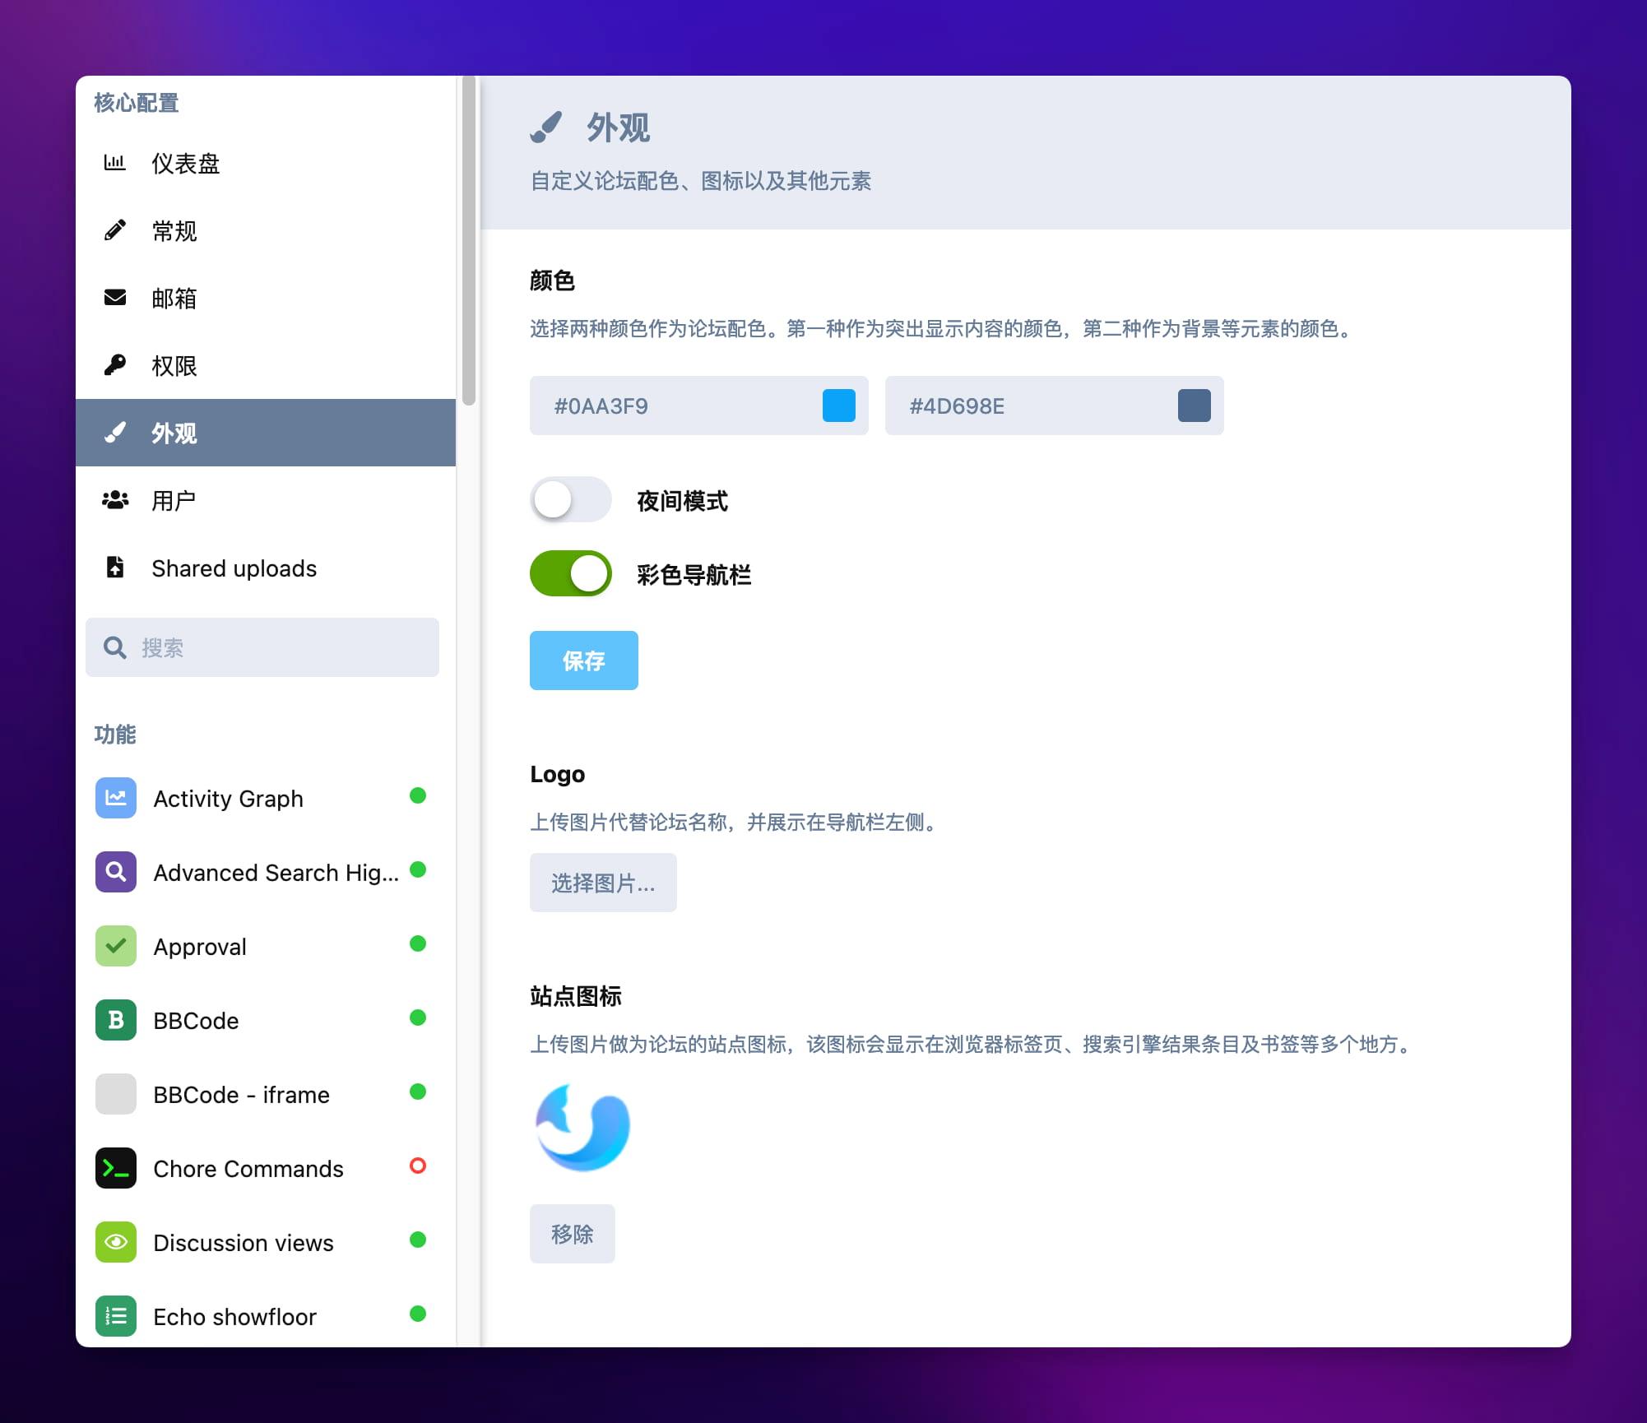Image resolution: width=1647 pixels, height=1423 pixels.
Task: Click the Discussion views eye icon
Action: pyautogui.click(x=116, y=1242)
